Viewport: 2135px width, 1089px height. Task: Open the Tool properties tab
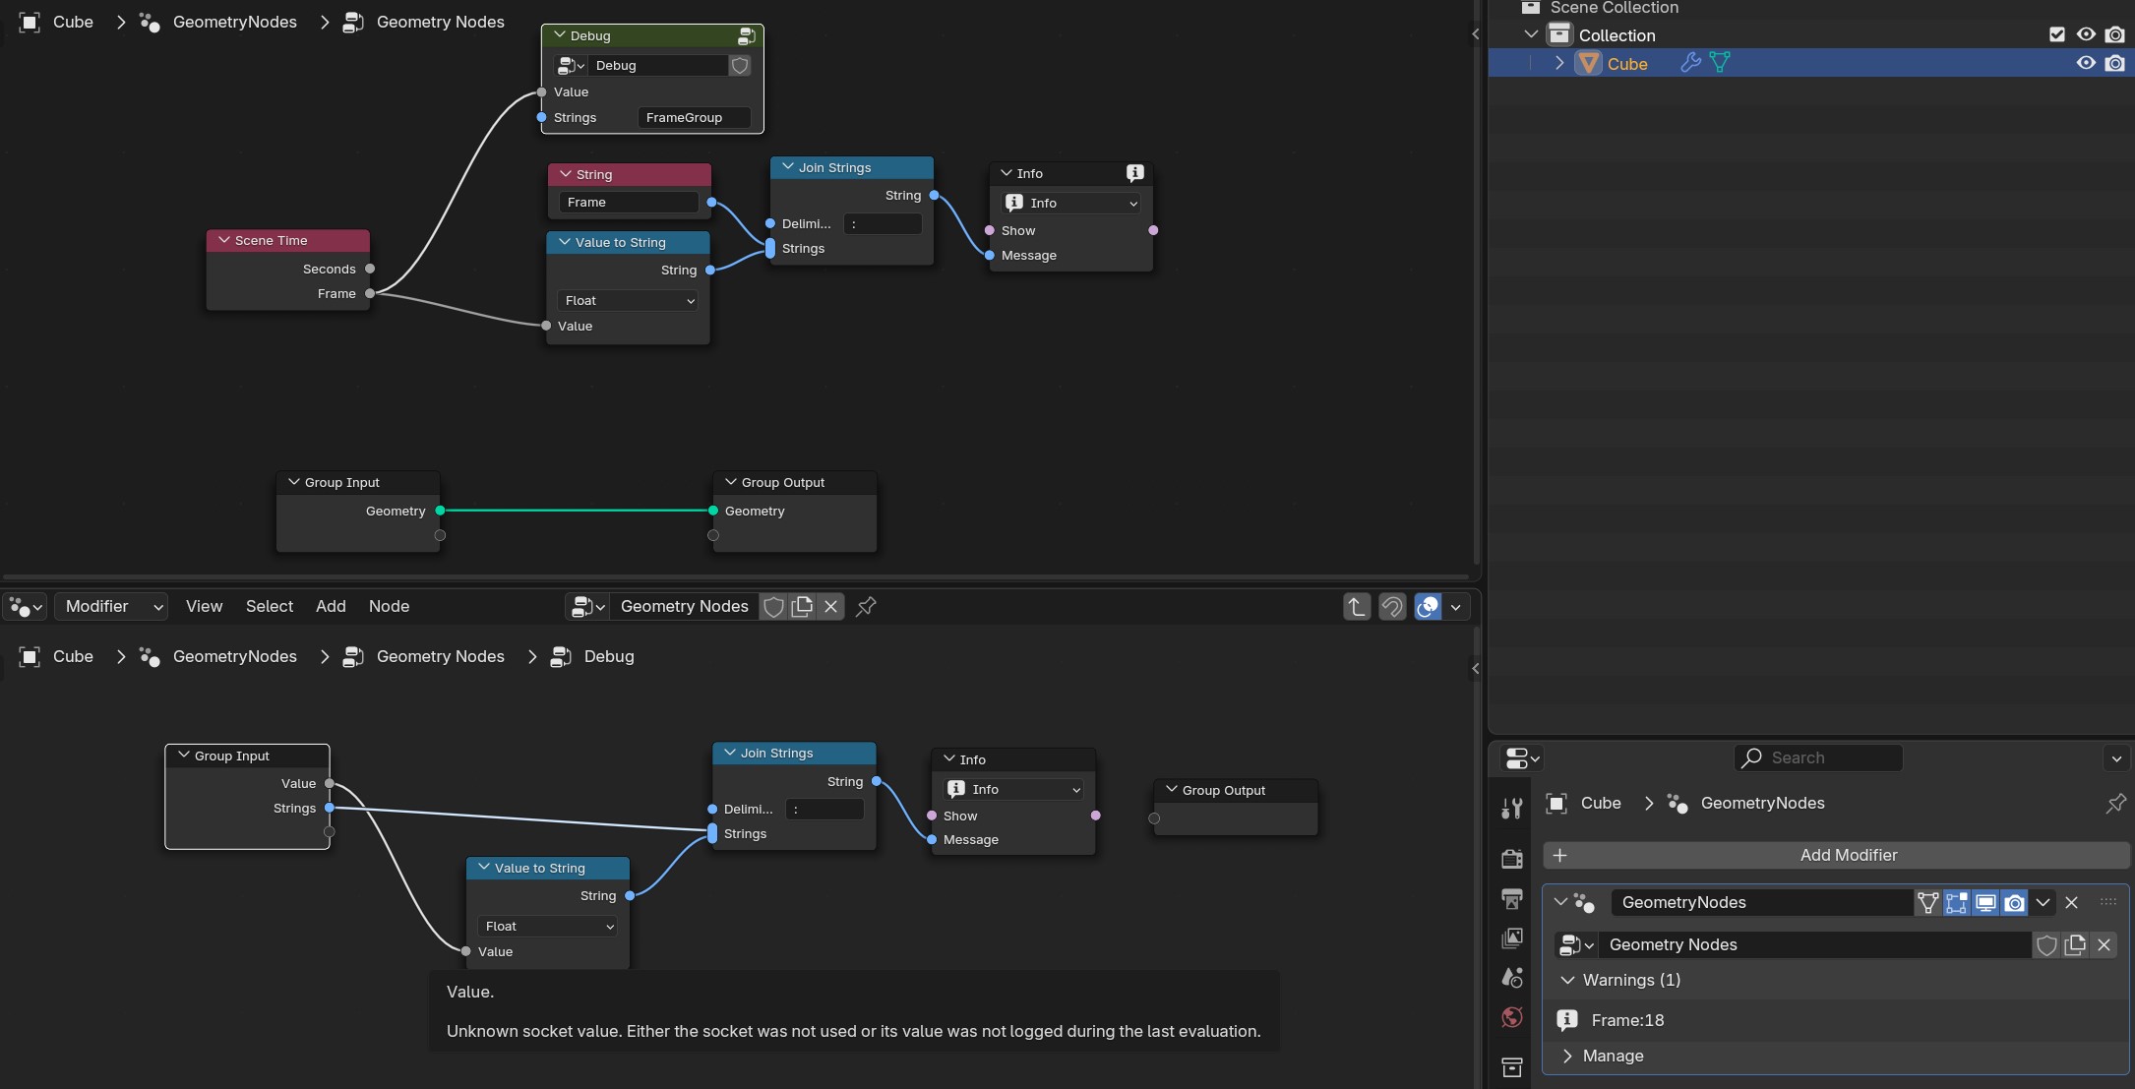1512,809
